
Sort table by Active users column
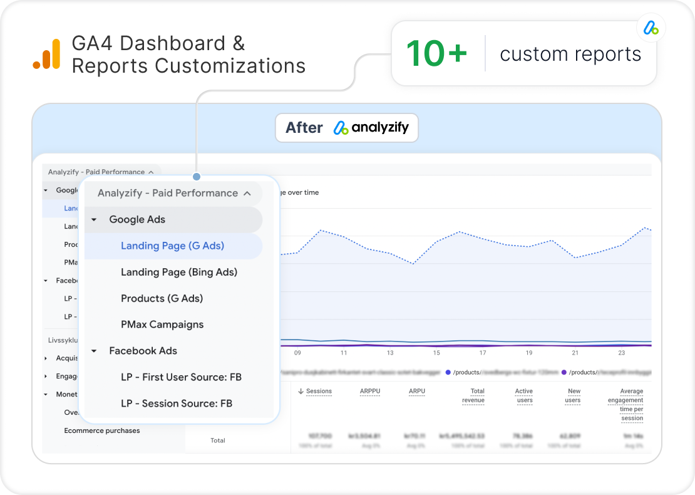click(523, 395)
